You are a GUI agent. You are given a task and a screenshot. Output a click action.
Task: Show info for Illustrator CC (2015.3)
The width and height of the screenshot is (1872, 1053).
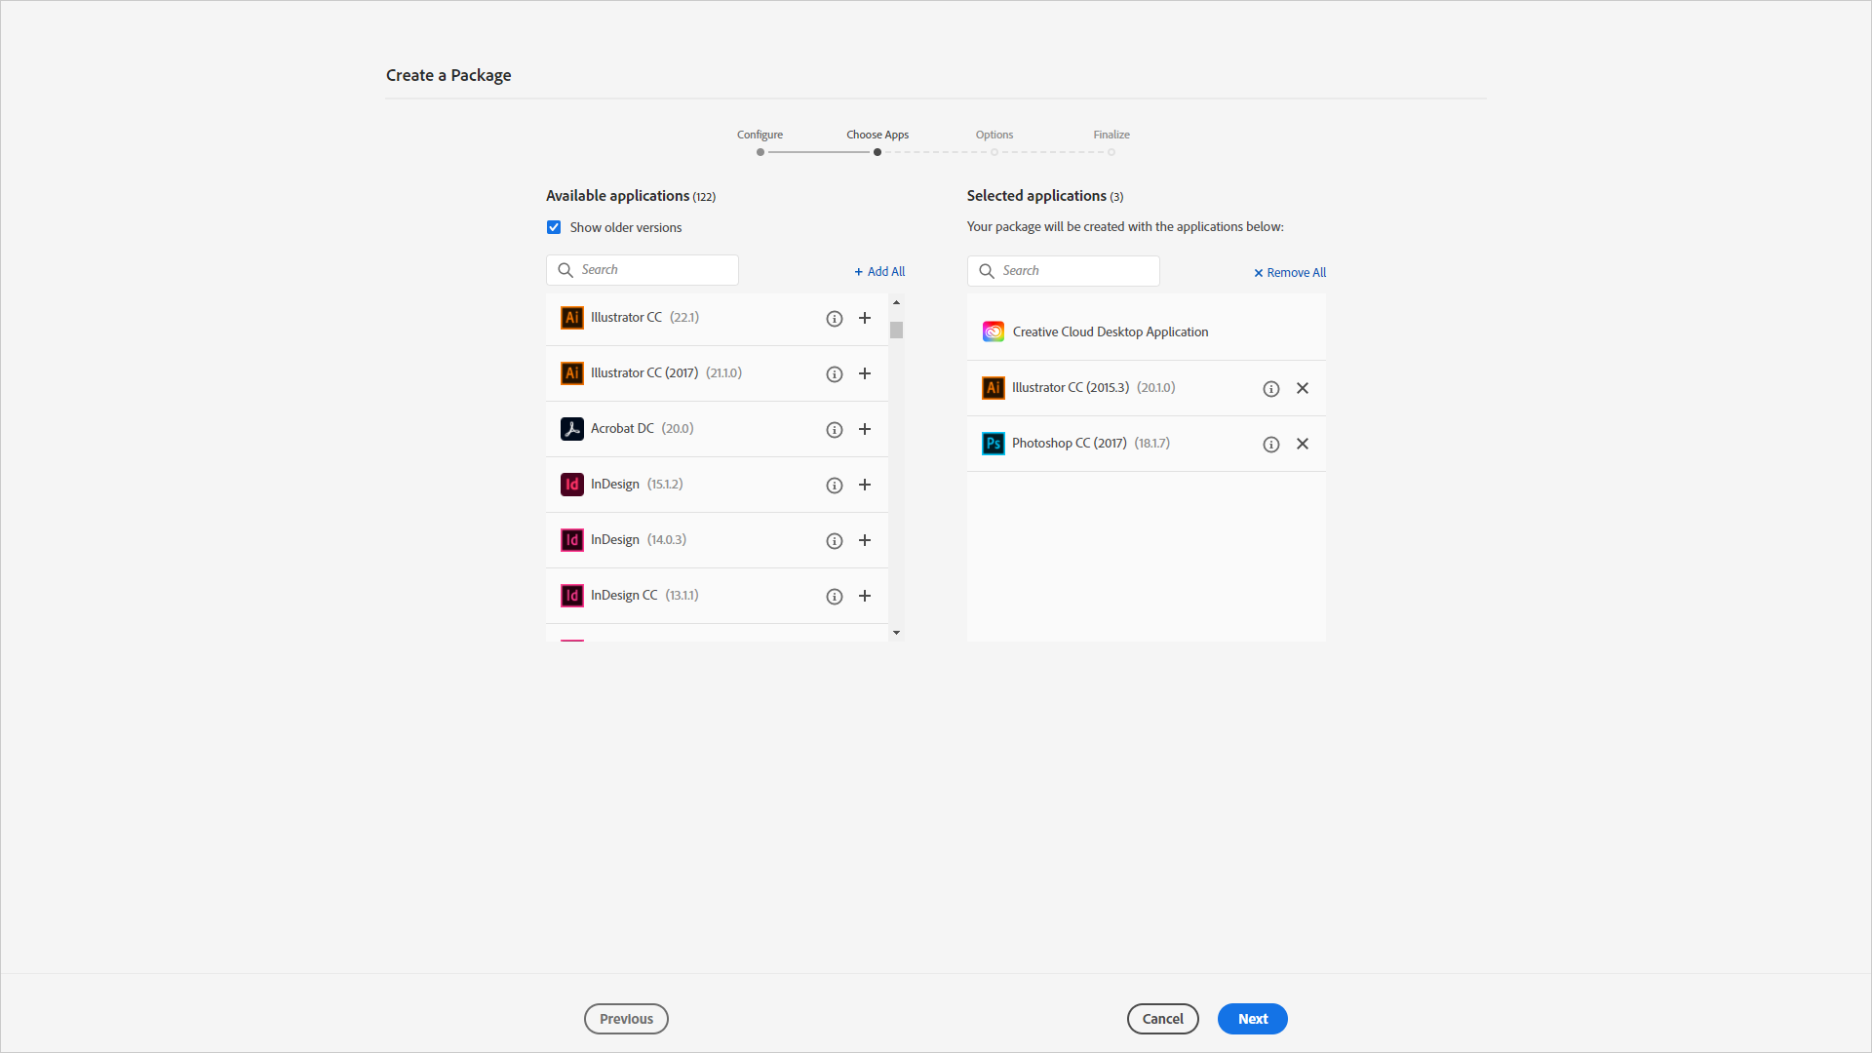(x=1271, y=389)
